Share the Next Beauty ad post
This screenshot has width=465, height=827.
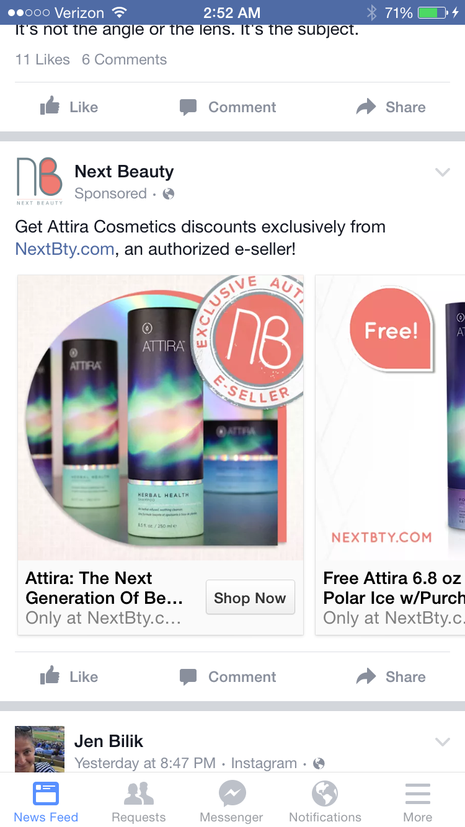tap(391, 676)
